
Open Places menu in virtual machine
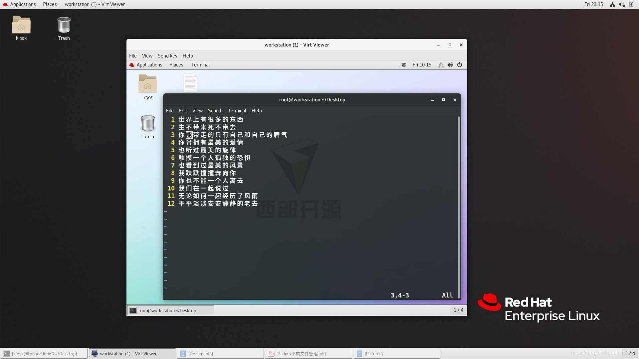pos(176,64)
